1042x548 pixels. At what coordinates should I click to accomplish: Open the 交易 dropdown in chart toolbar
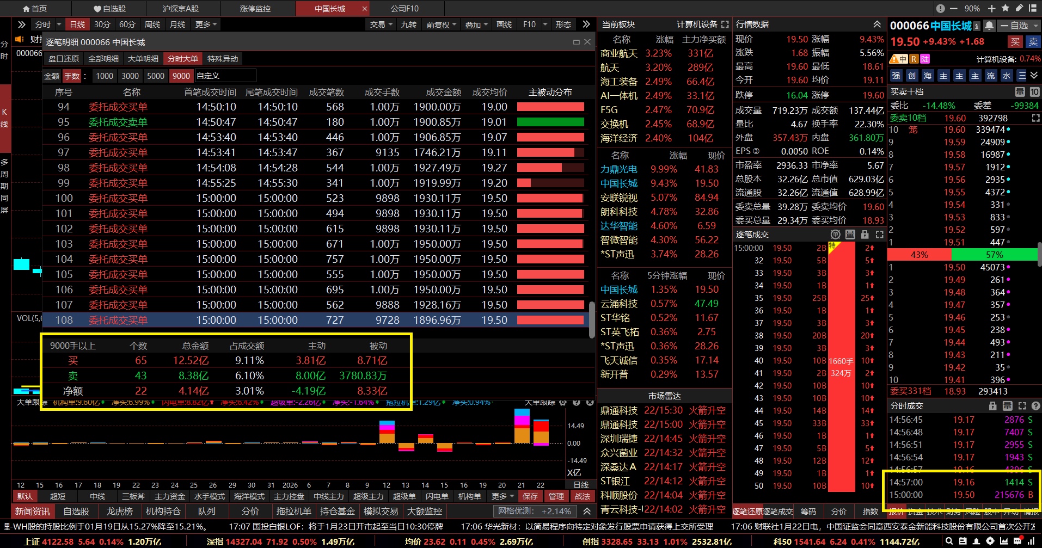pyautogui.click(x=381, y=24)
